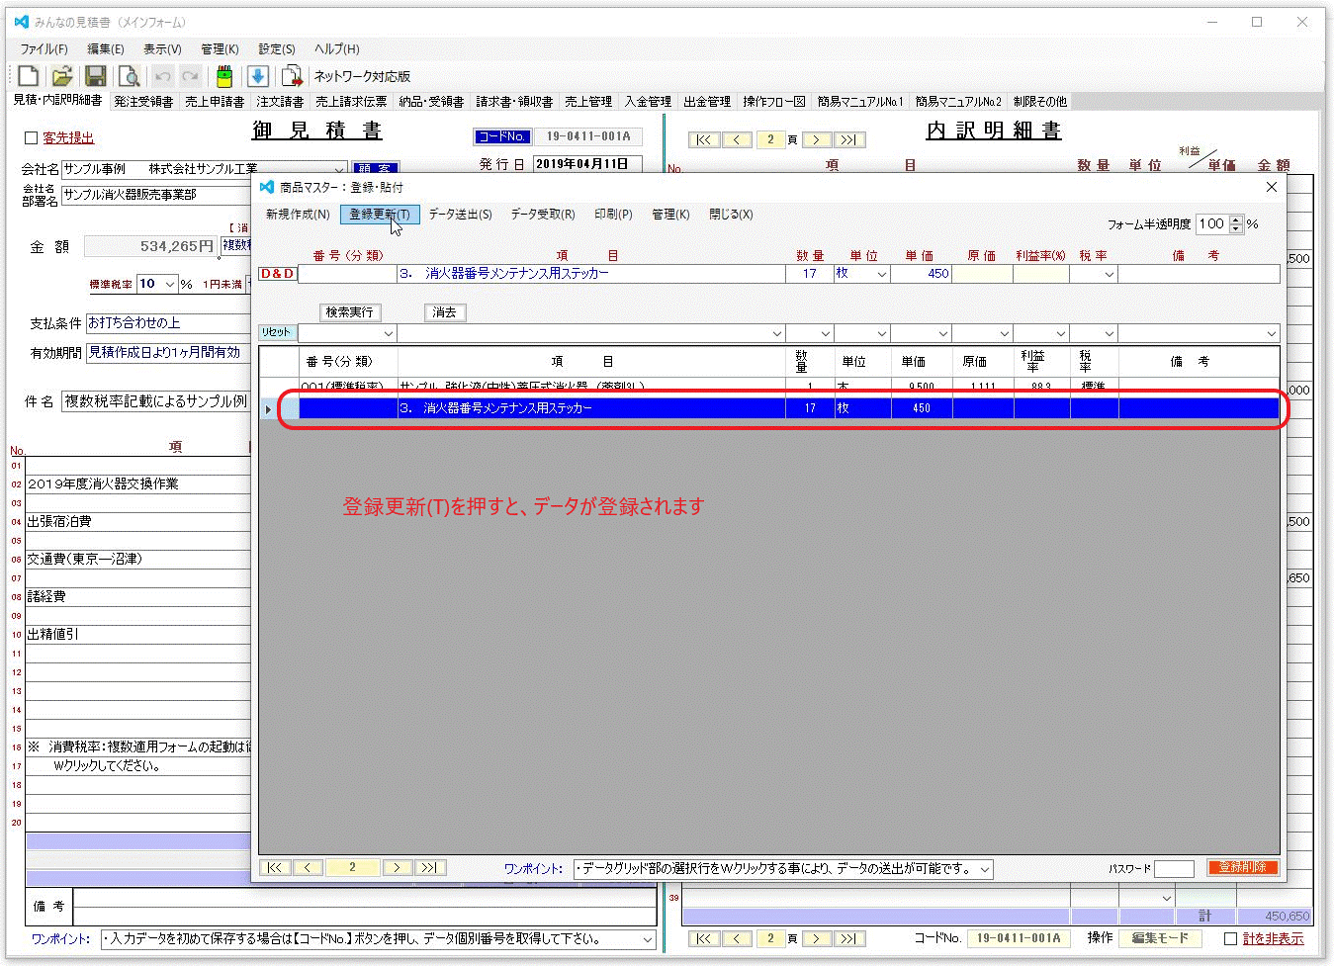Open the 設定(S) menu

click(277, 48)
